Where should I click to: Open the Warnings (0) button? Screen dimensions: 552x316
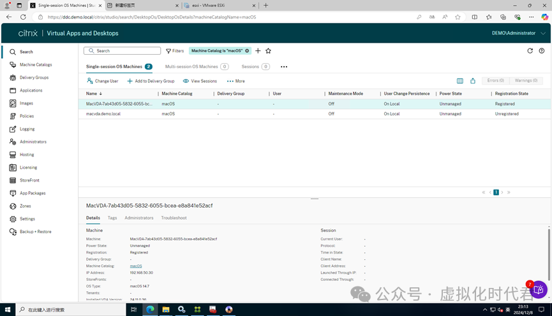point(526,80)
